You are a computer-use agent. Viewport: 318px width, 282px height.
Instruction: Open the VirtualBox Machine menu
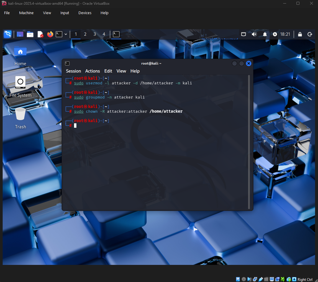click(26, 13)
